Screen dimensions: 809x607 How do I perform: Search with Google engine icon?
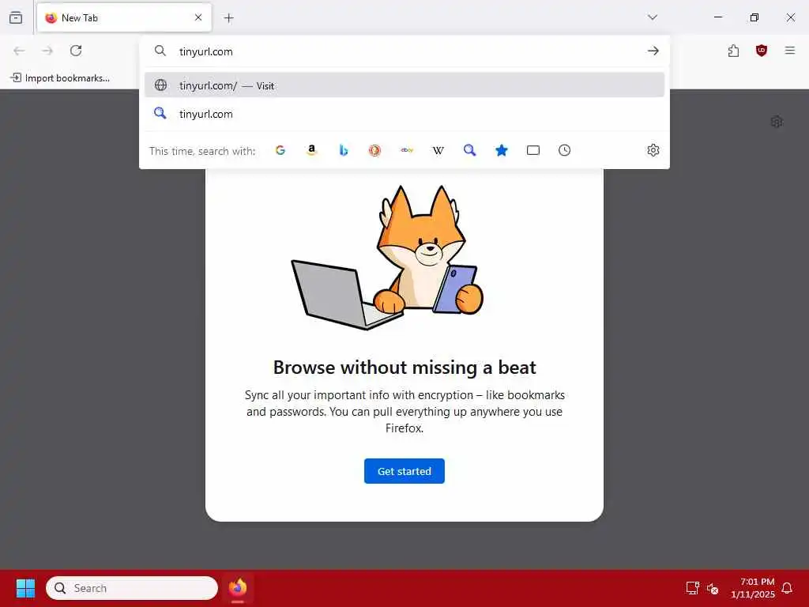tap(280, 150)
